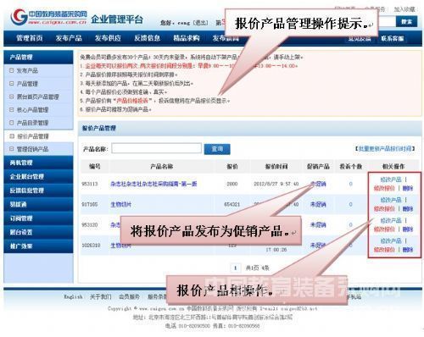424x337 pixels.
Task: Click 删除 in row 1026318
Action: 408,250
